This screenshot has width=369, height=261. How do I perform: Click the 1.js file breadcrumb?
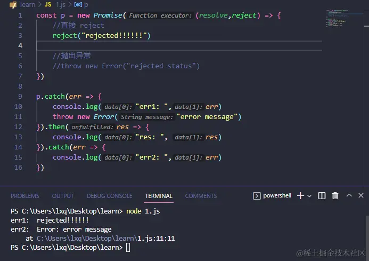(61, 4)
